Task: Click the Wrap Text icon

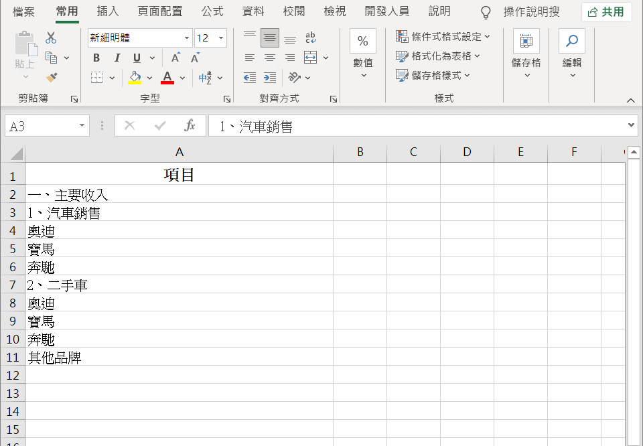Action: point(311,38)
